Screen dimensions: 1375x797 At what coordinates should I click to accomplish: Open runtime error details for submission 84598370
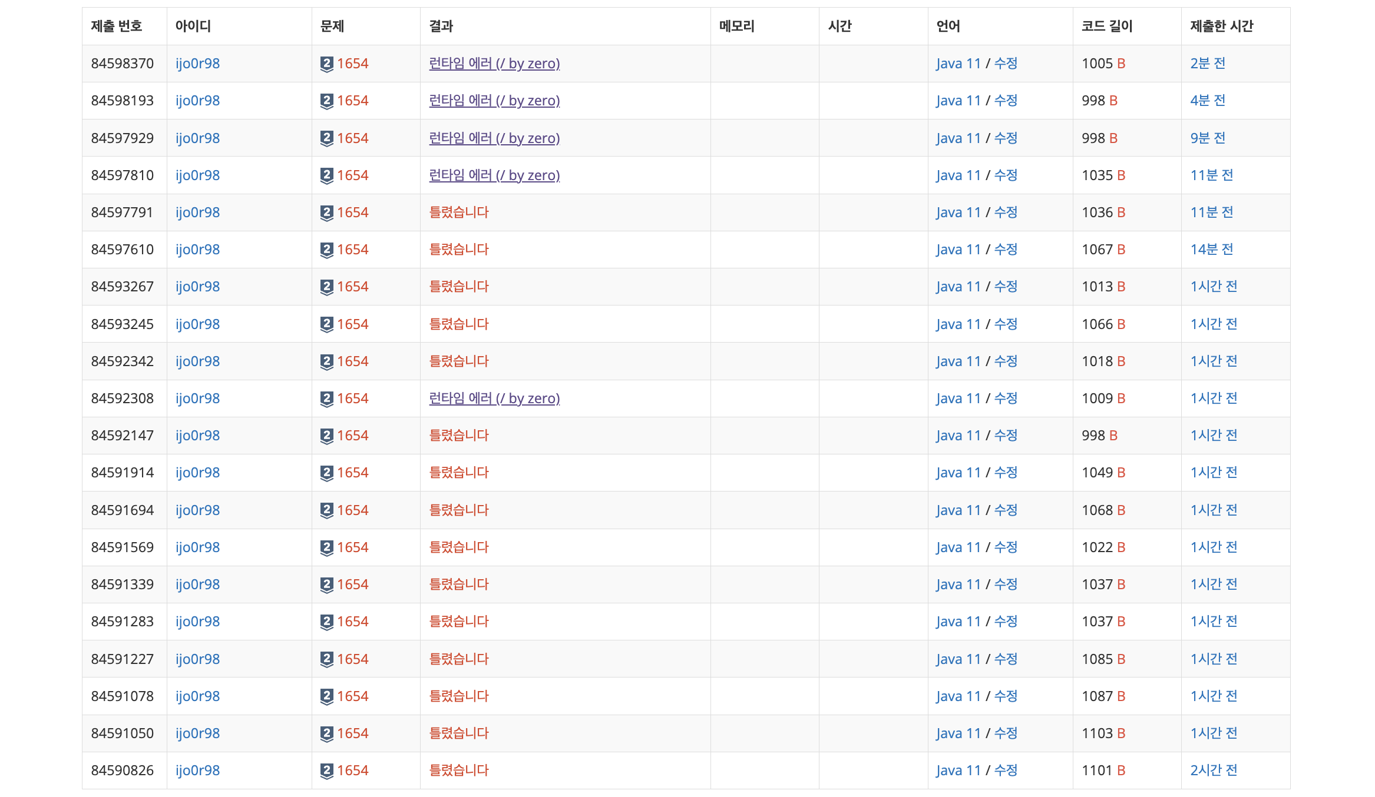[494, 64]
